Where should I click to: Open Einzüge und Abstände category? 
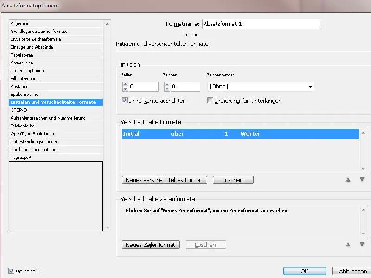56,47
